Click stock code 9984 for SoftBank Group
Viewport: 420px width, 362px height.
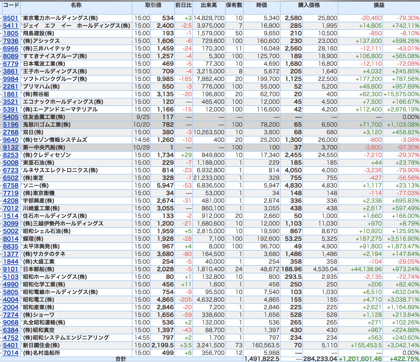pos(11,79)
